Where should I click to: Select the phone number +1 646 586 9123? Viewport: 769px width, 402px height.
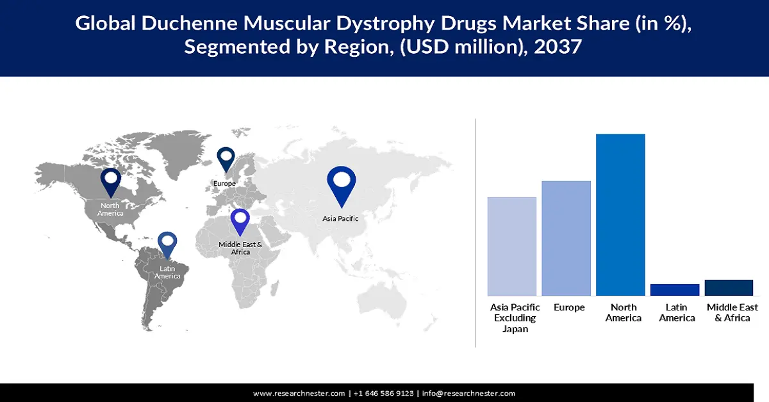(383, 393)
